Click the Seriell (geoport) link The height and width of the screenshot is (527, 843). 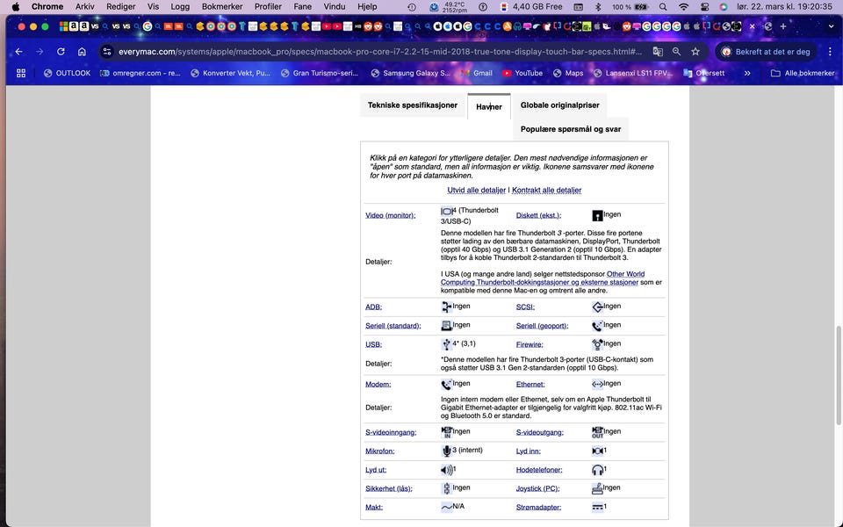pyautogui.click(x=542, y=326)
